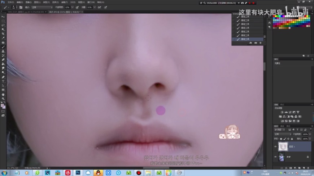Hide the 背景 layer with eye icon
314x176 pixels.
[275, 157]
